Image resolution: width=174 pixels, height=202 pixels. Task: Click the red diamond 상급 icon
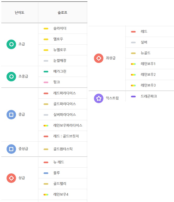click(x=11, y=178)
